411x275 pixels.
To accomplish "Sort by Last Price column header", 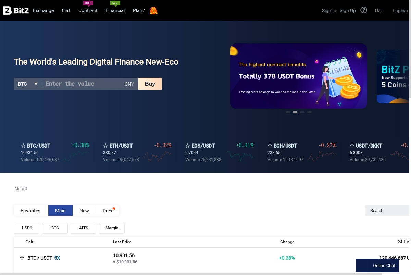I will (x=122, y=242).
